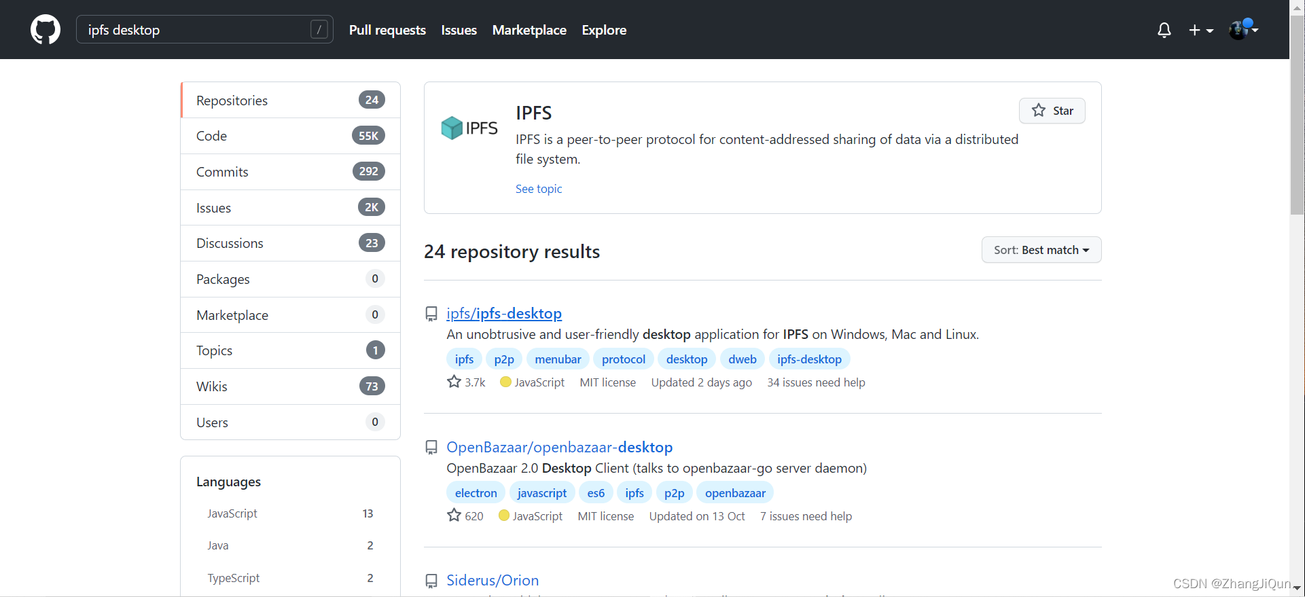1305x597 pixels.
Task: Click the p2p tag under ipfs-desktop
Action: tap(504, 359)
